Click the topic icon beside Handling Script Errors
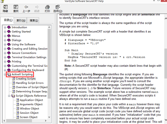This screenshot has width=167, height=124. (14, 83)
